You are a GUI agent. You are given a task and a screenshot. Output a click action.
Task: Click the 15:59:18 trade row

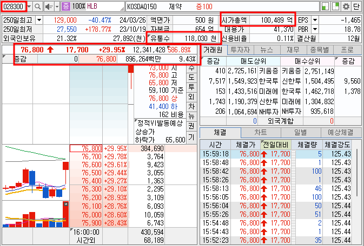(276, 154)
